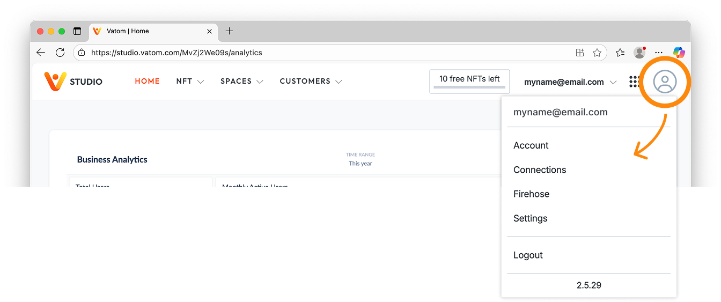Open the browser favorites list icon

tap(620, 53)
